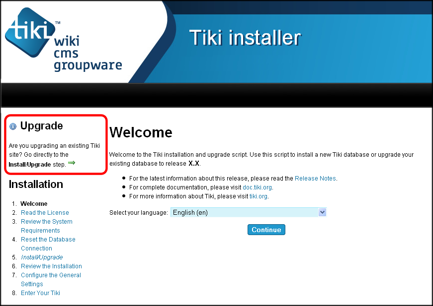Click the Continue button

[266, 230]
